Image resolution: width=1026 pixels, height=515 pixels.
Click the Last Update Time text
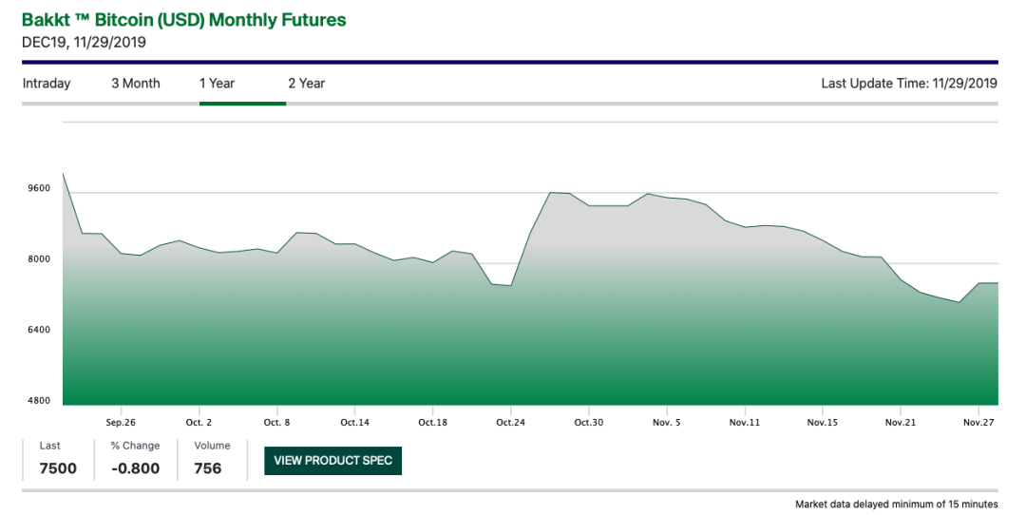click(x=909, y=83)
